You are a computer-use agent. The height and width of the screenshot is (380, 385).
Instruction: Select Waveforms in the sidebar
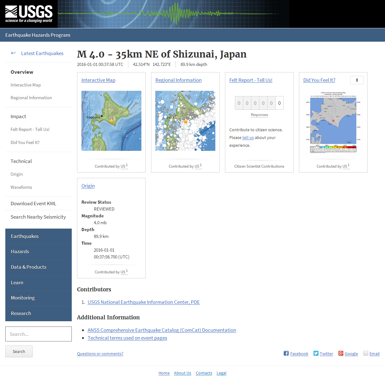coord(21,187)
